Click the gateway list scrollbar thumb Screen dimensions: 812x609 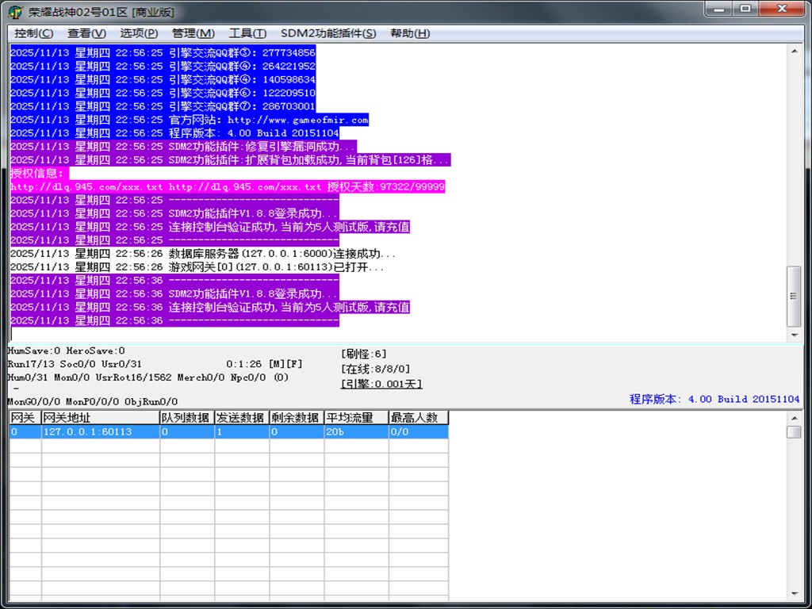794,432
